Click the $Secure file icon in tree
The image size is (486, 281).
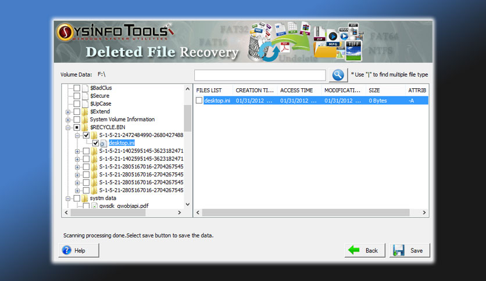click(85, 96)
